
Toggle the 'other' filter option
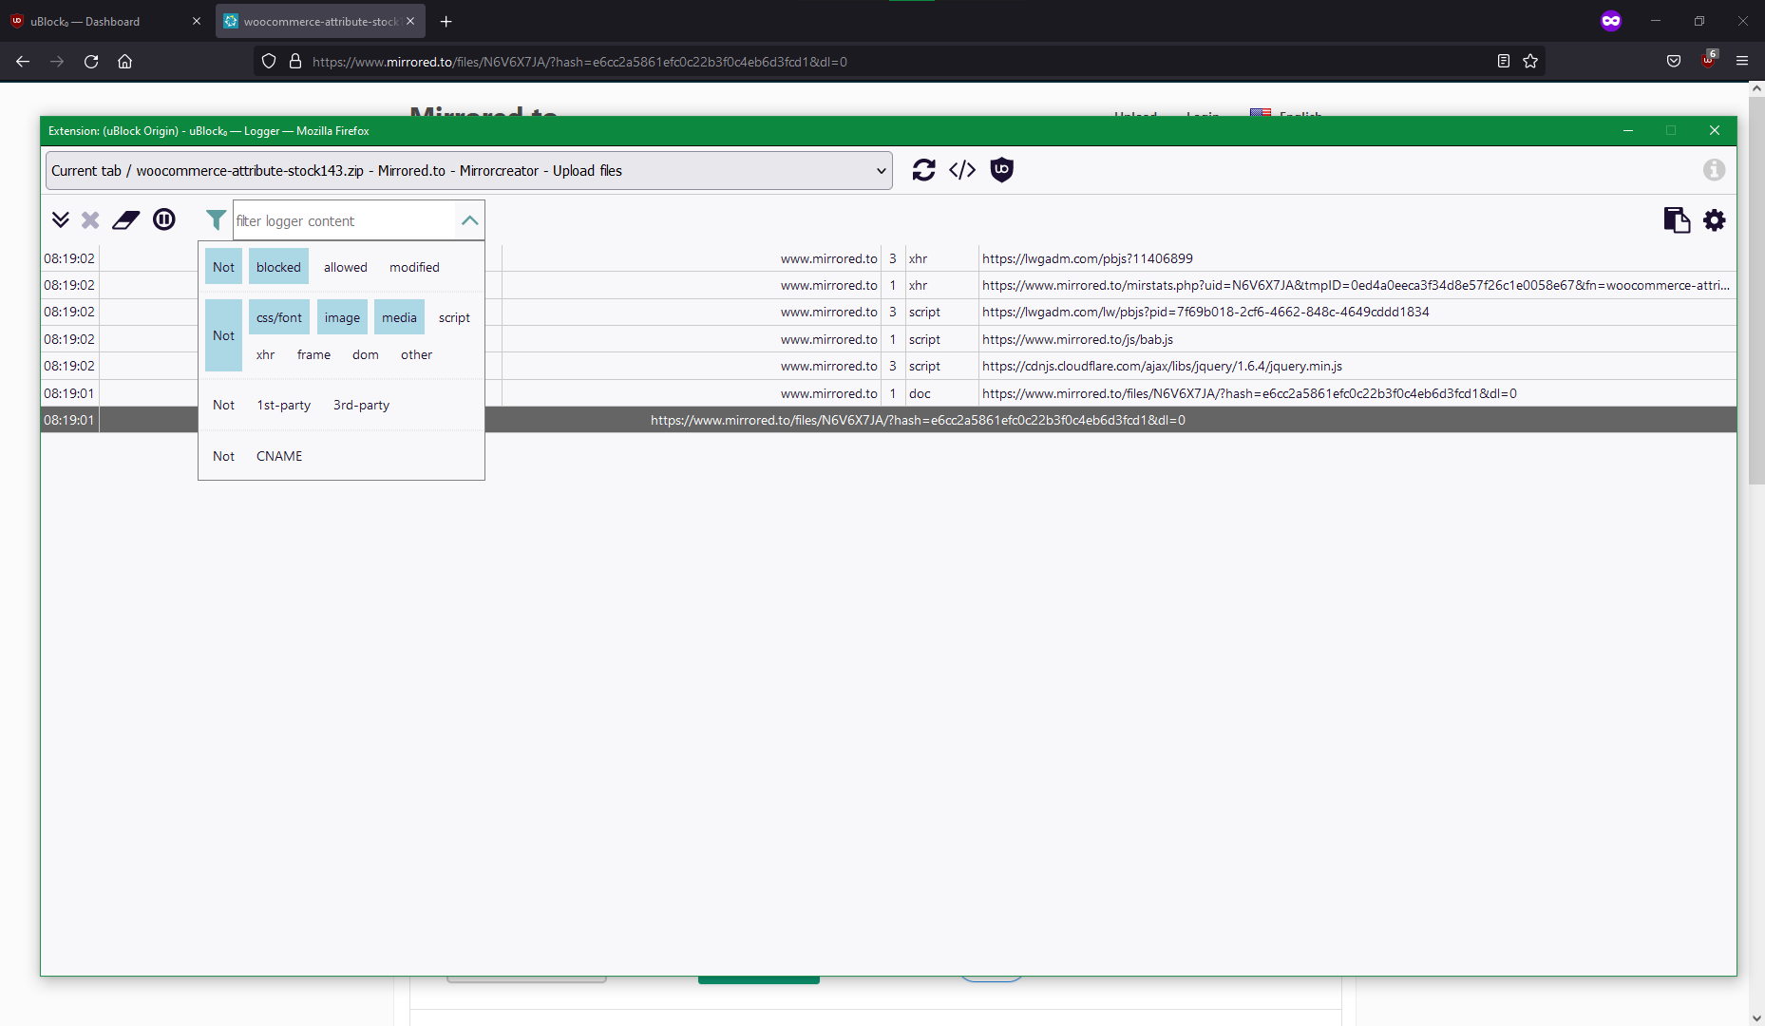[416, 354]
